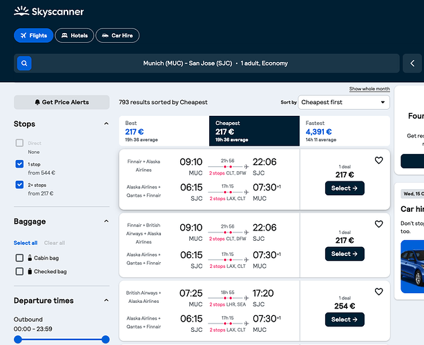
Task: Click the back chevron beside search bar
Action: pyautogui.click(x=412, y=63)
